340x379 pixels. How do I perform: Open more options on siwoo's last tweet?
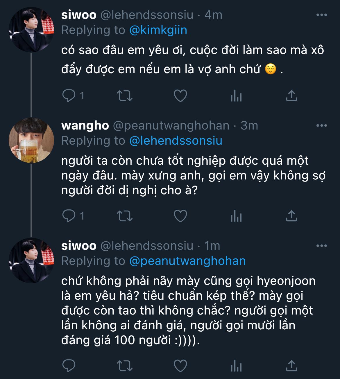(321, 246)
